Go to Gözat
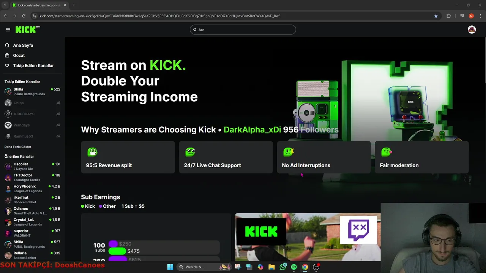Screen dimensions: 486x273 coord(19,55)
